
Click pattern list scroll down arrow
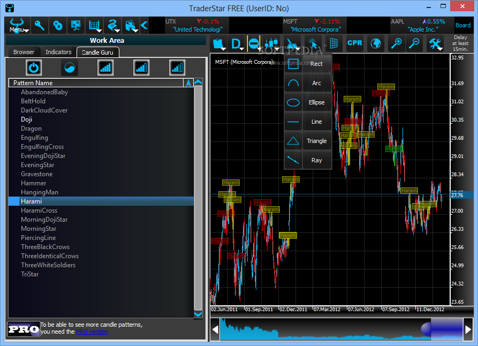tap(198, 314)
